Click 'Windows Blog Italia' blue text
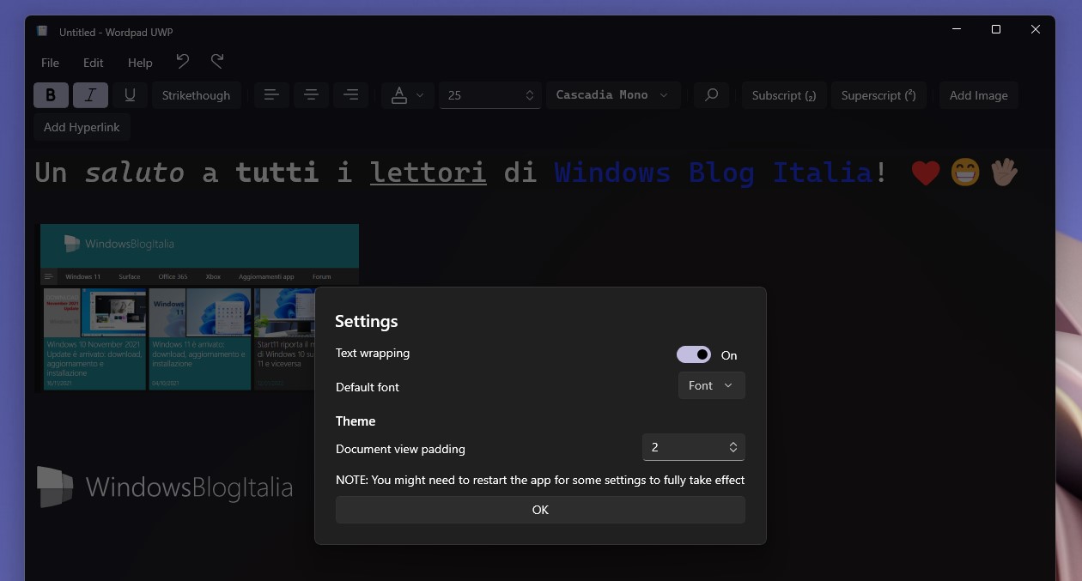Viewport: 1082px width, 581px height. [713, 172]
